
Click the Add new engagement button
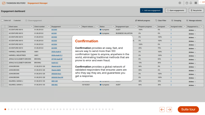pyautogui.click(x=151, y=10)
